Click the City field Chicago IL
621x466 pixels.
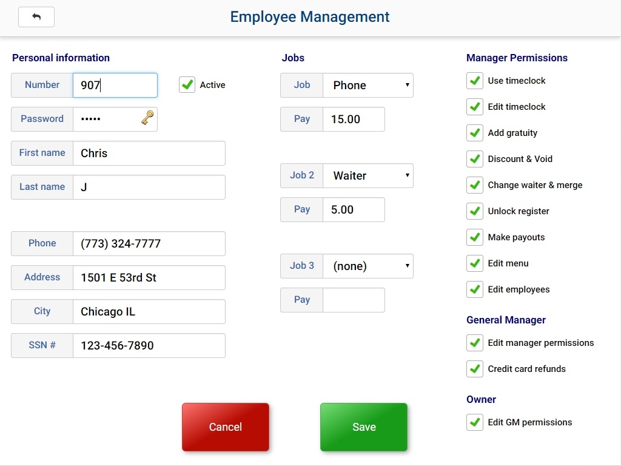tap(149, 312)
